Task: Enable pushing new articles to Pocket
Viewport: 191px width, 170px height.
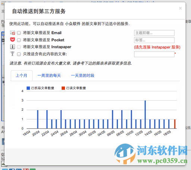Action: point(19,40)
